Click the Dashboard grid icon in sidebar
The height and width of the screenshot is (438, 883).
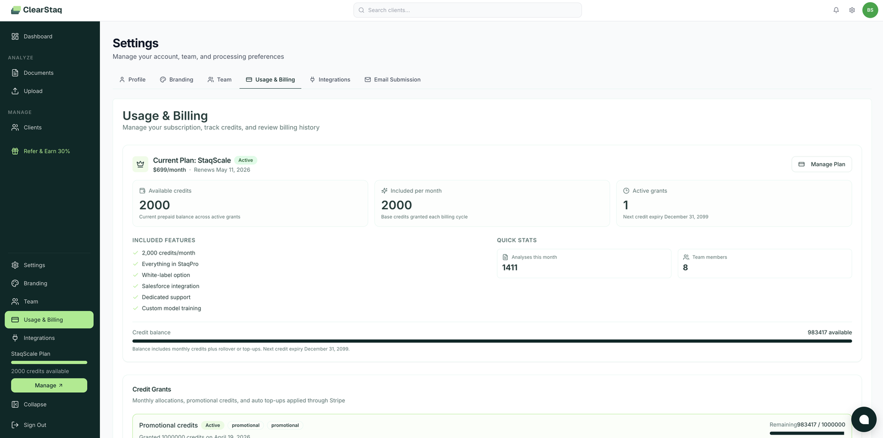[15, 36]
